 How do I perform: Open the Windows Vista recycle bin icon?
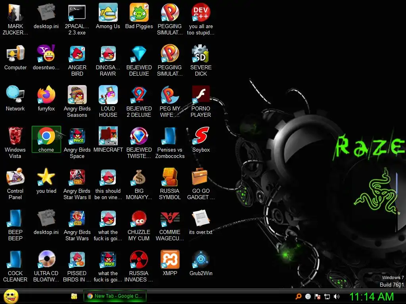point(15,142)
